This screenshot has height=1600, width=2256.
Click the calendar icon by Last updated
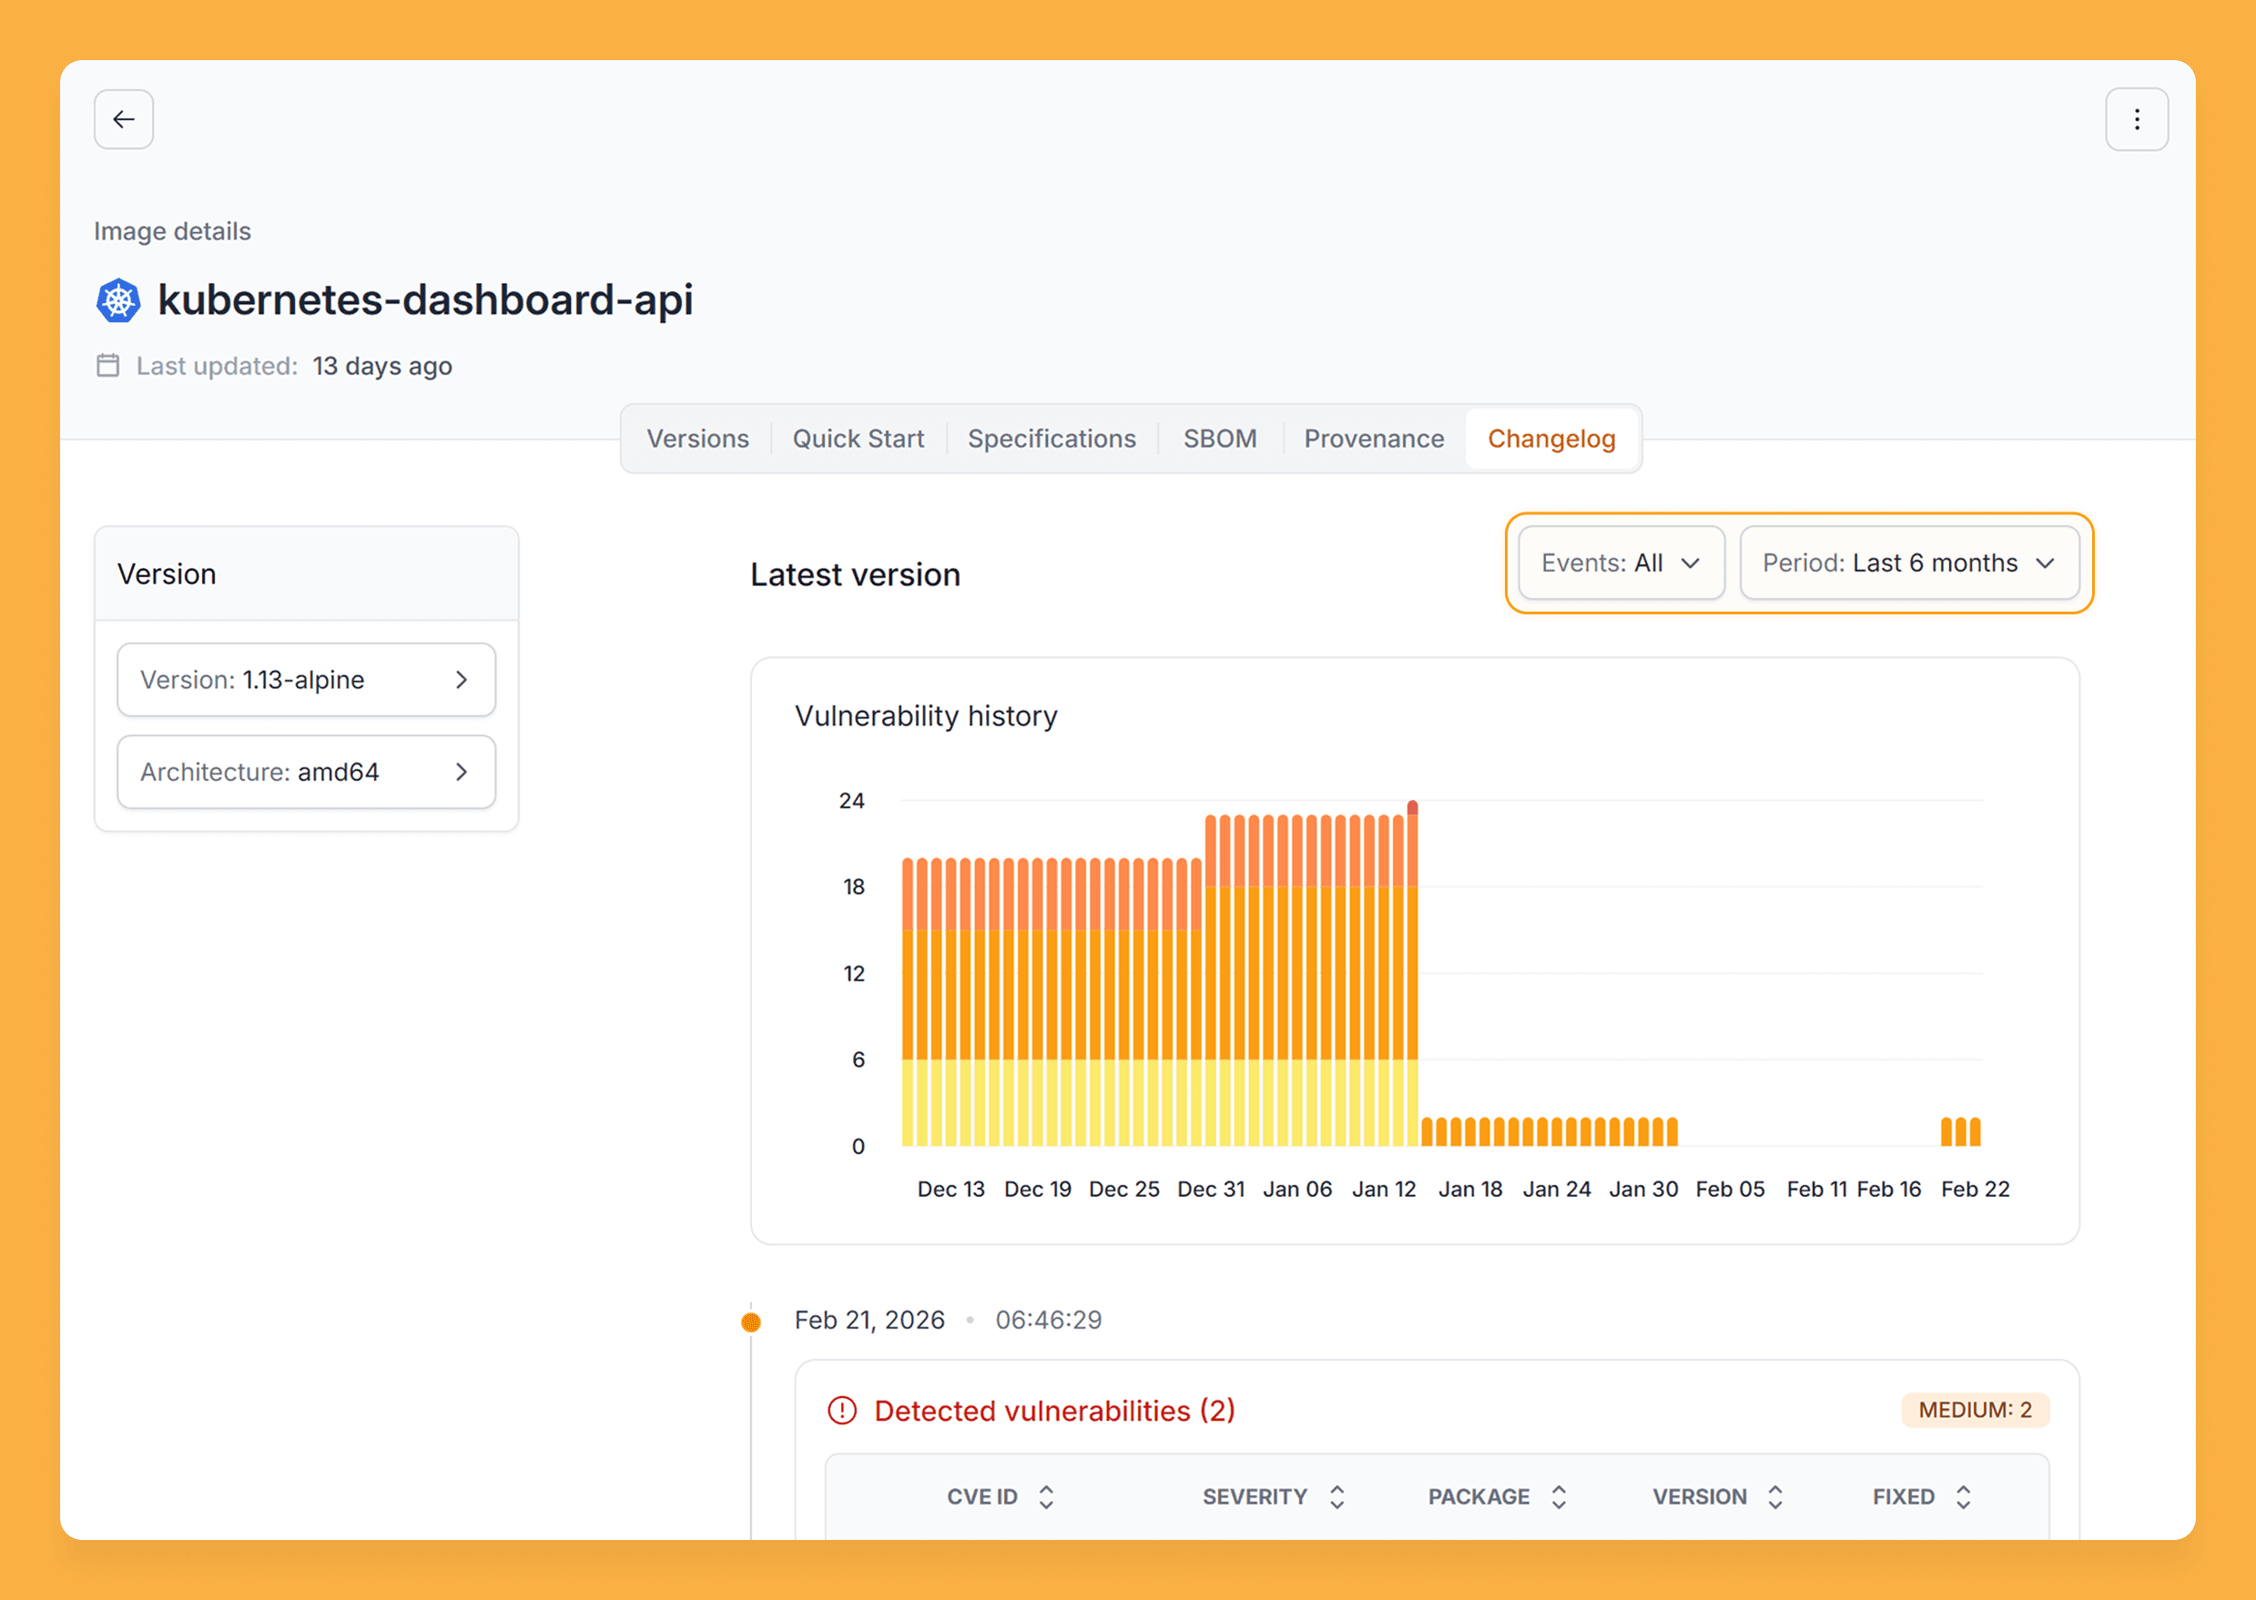pyautogui.click(x=107, y=366)
